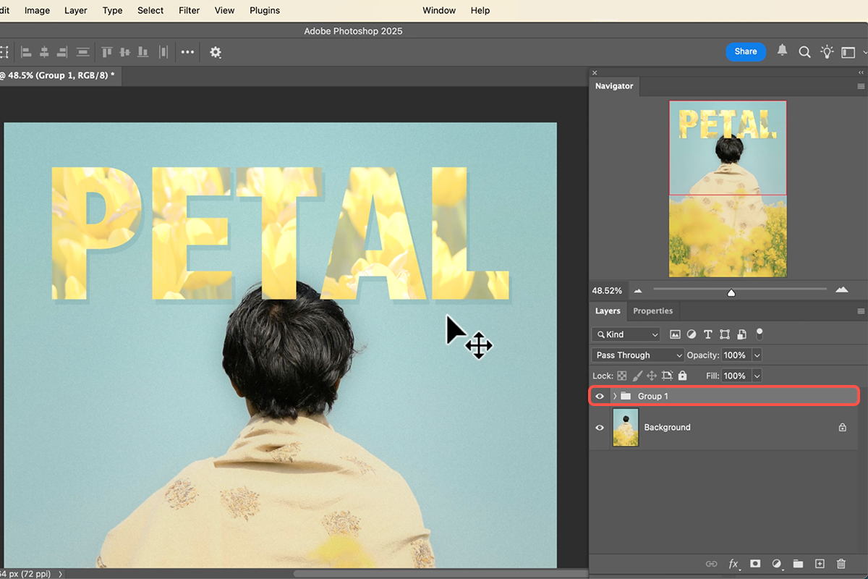The height and width of the screenshot is (579, 868).
Task: Click the add layer mask icon
Action: pos(755,564)
